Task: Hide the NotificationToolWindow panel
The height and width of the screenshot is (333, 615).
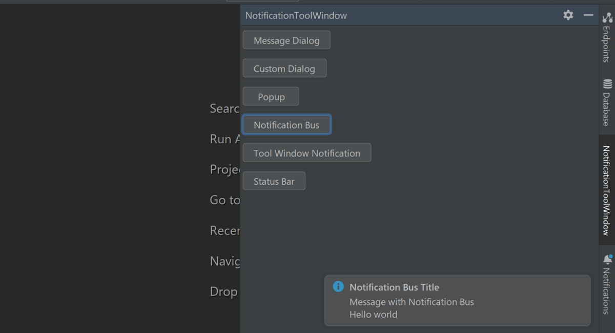Action: coord(588,15)
